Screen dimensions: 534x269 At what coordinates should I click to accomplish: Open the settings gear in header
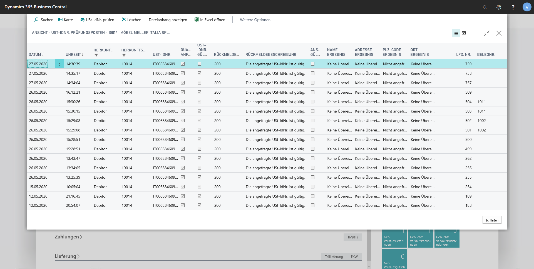click(x=499, y=7)
